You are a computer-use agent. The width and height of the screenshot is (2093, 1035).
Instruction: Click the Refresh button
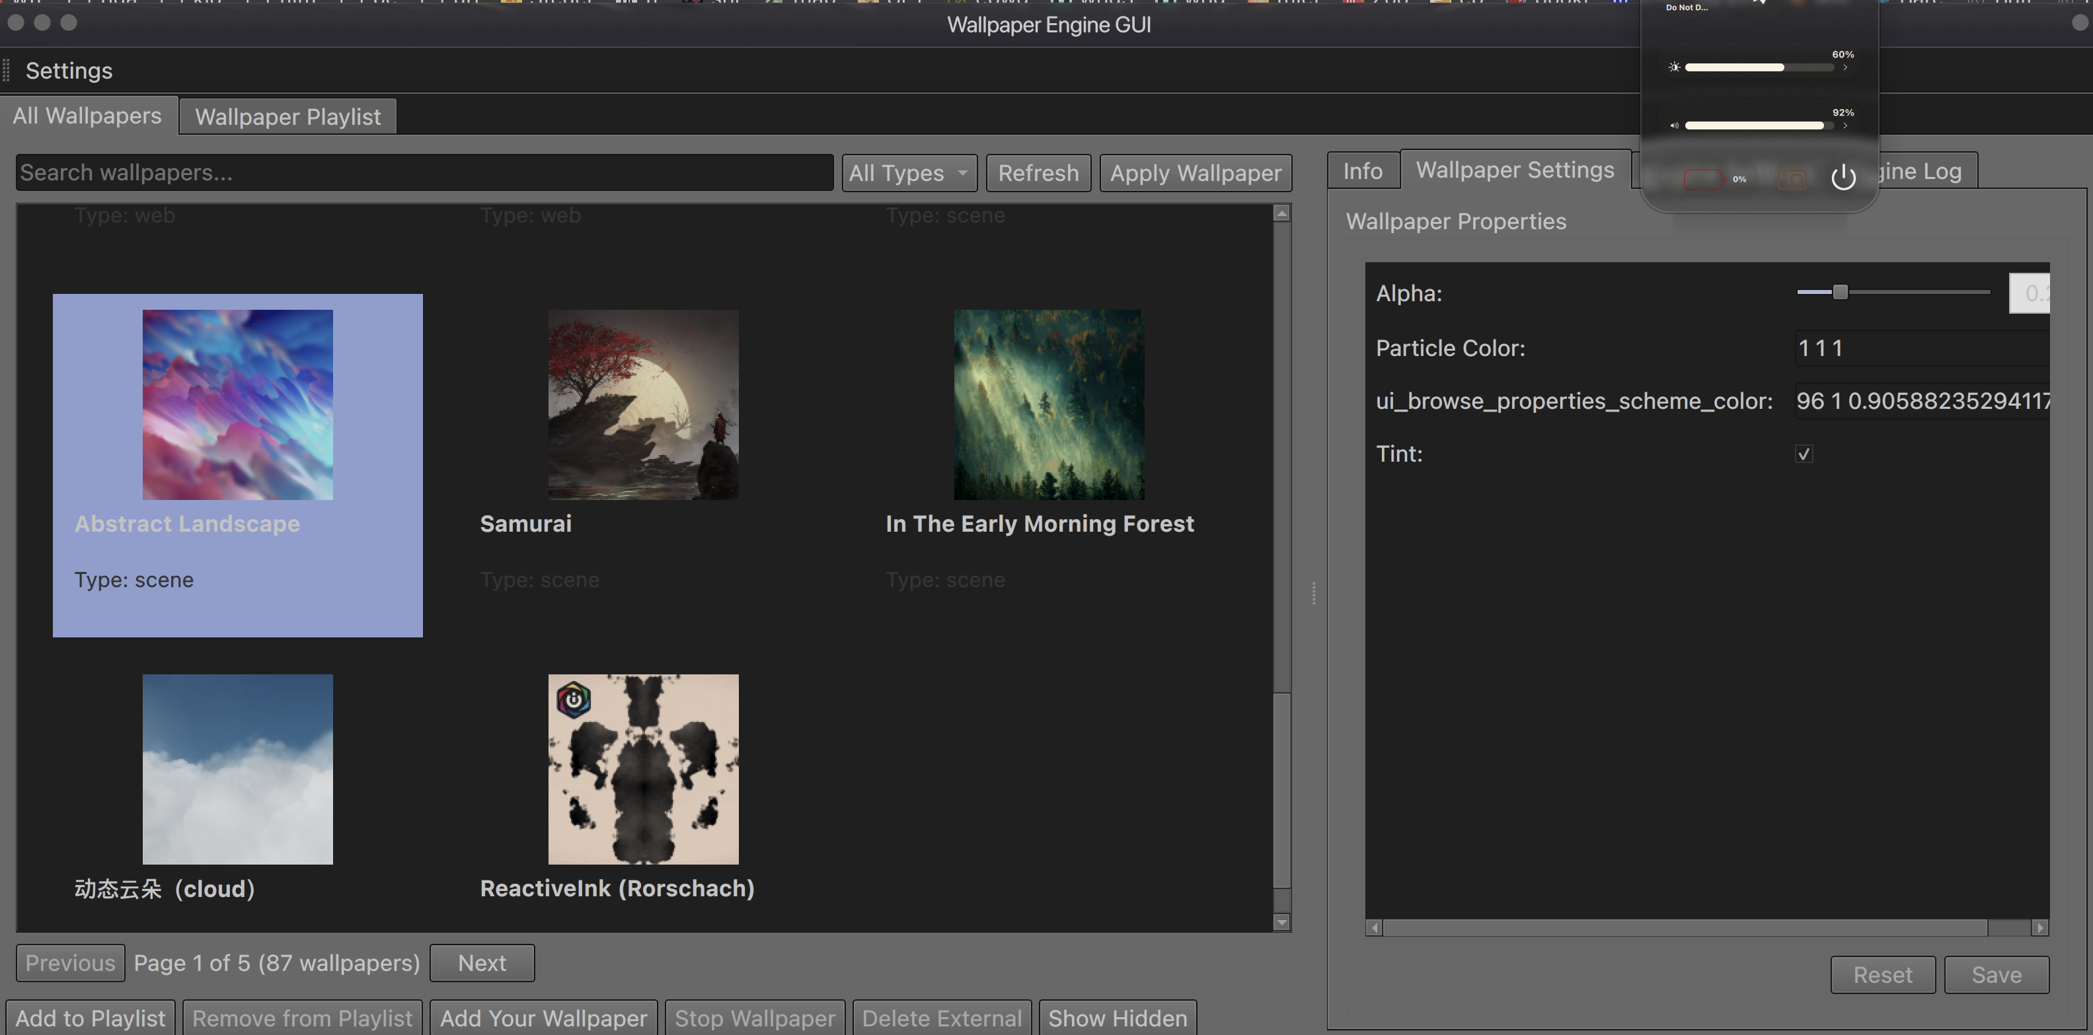click(x=1038, y=173)
